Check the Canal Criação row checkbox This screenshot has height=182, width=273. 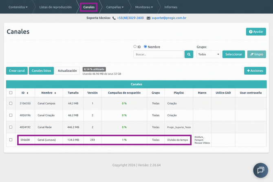click(11, 115)
